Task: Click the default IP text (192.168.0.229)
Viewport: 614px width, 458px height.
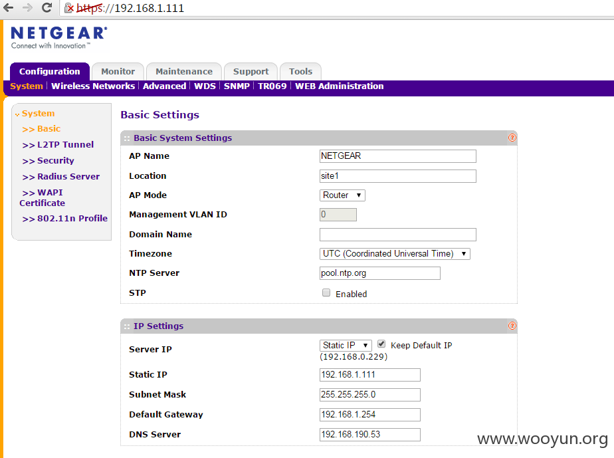Action: point(354,357)
